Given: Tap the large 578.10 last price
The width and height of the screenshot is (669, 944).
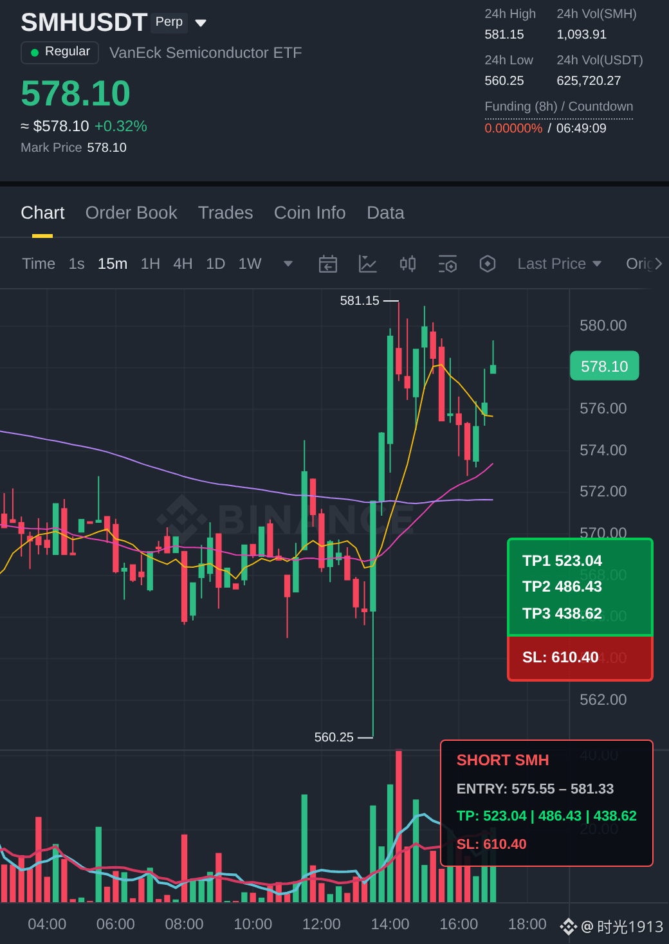Looking at the screenshot, I should tap(76, 93).
